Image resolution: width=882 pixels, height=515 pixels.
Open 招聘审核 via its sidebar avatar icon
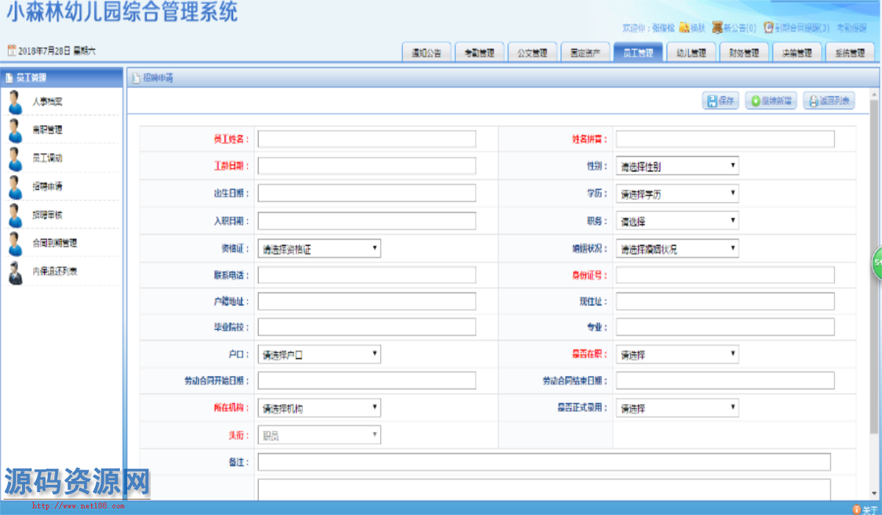[x=15, y=216]
